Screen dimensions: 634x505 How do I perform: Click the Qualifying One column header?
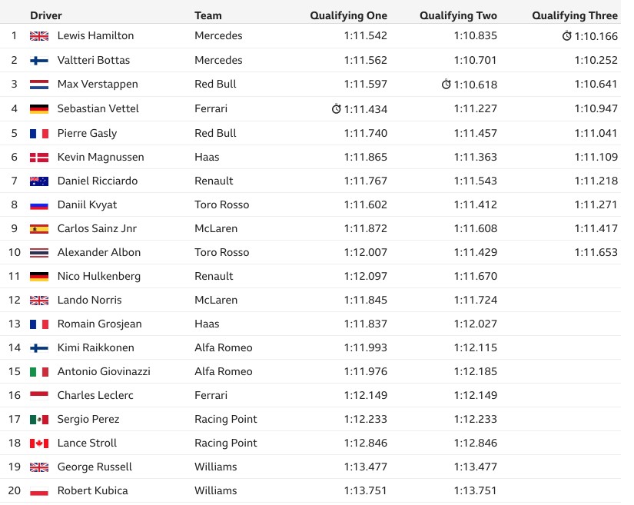(x=349, y=15)
